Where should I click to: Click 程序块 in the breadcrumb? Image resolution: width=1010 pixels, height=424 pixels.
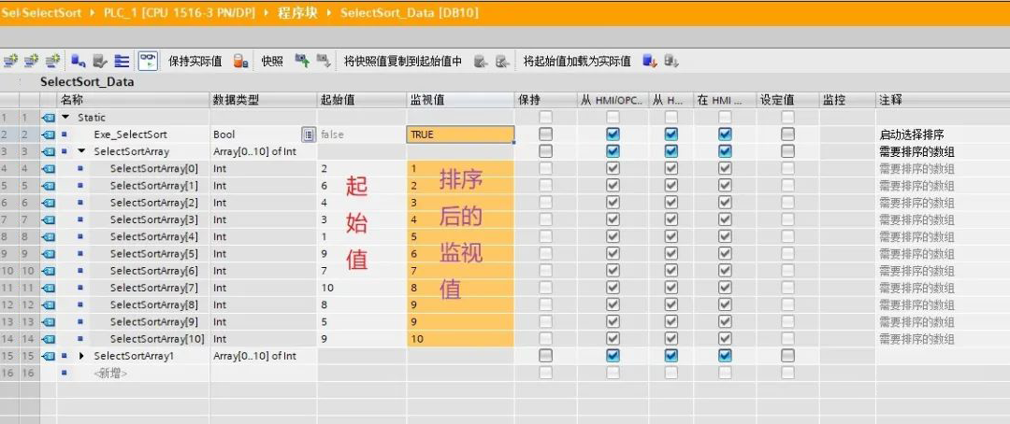(297, 13)
